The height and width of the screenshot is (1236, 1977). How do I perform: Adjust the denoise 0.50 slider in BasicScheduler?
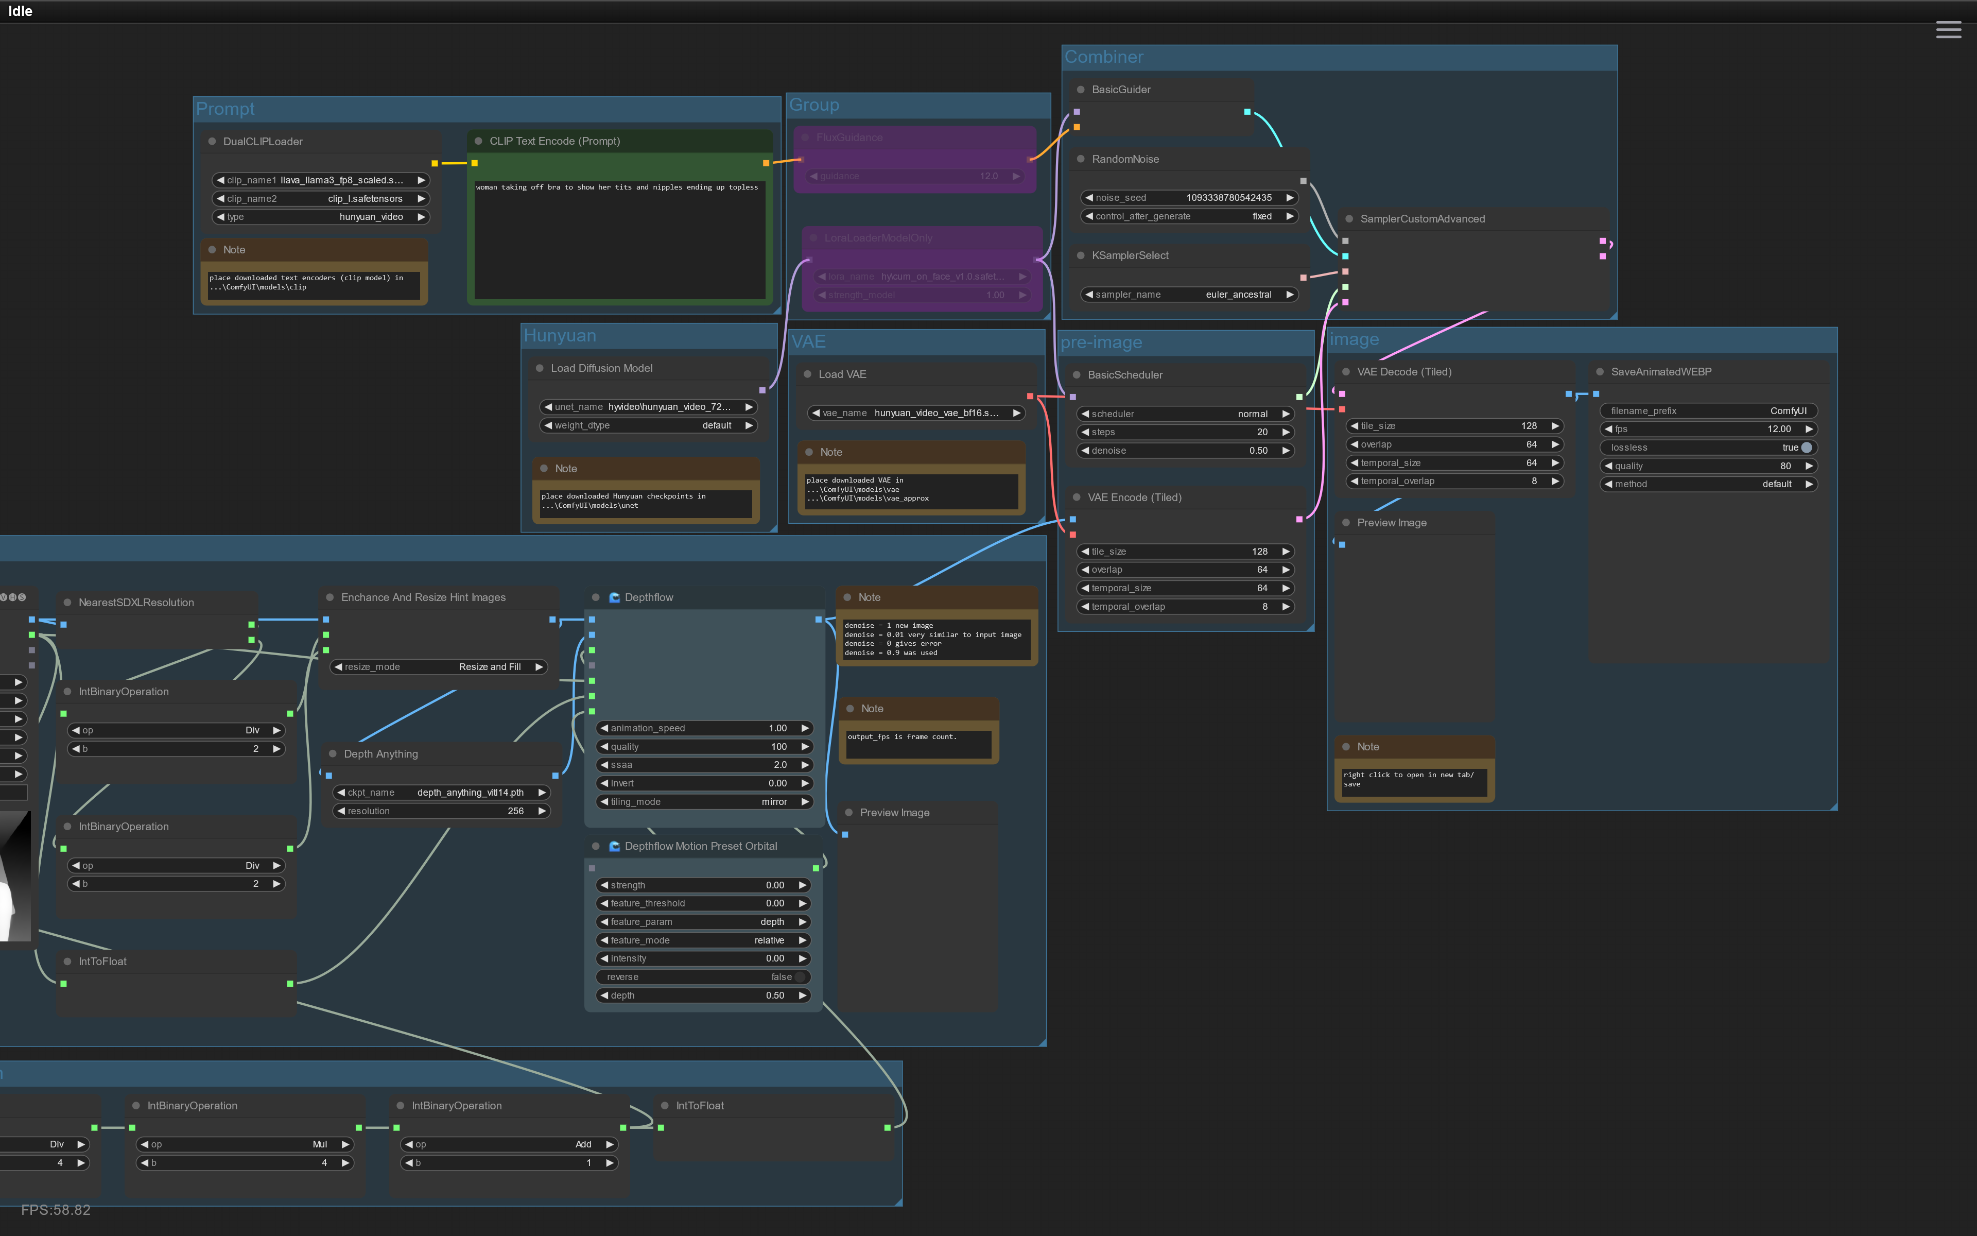(x=1185, y=451)
